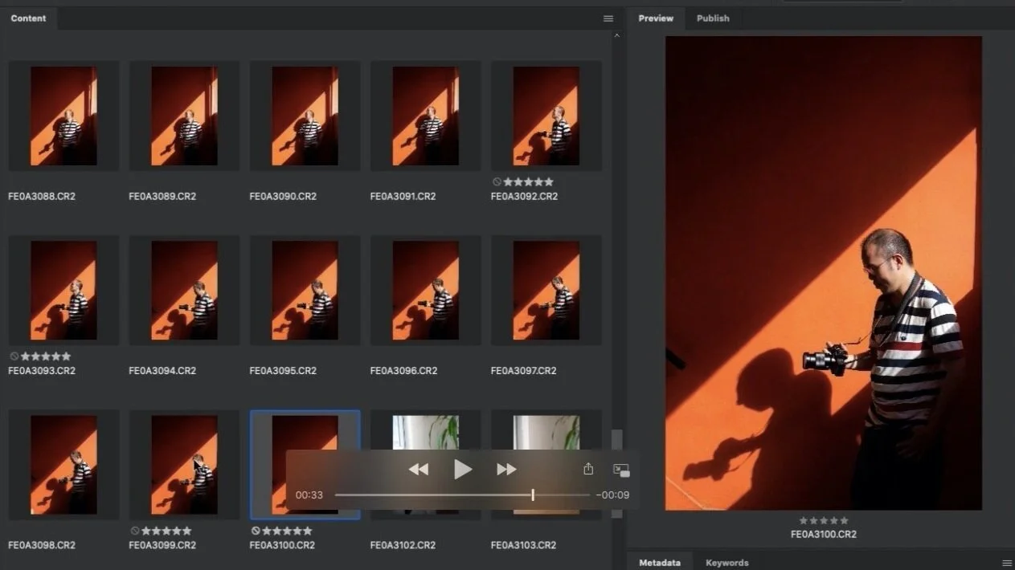Open the Content panel menu
The height and width of the screenshot is (570, 1015).
tap(608, 18)
